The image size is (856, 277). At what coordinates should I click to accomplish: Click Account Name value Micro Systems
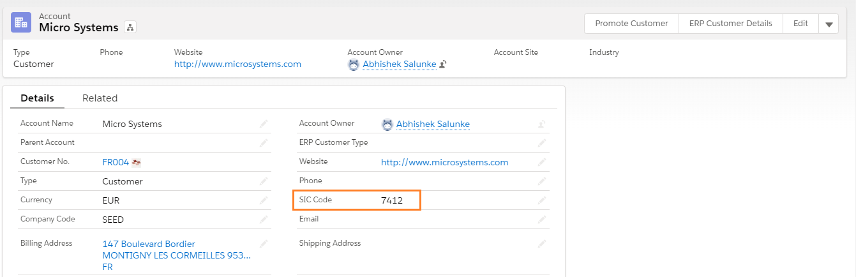[132, 124]
